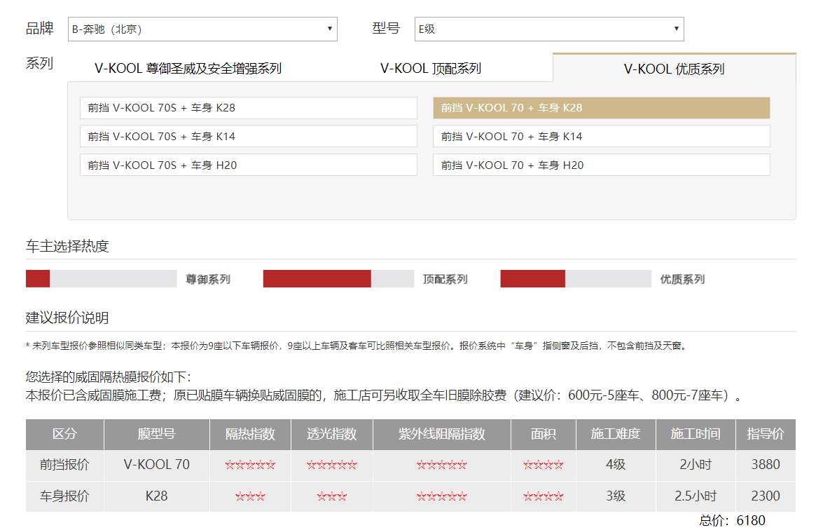Screen dimensions: 823x530
Task: Click the UV blocking stars for V-KOOL 70
Action: [442, 465]
